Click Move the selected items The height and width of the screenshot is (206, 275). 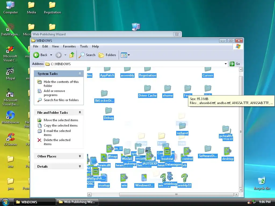(61, 120)
